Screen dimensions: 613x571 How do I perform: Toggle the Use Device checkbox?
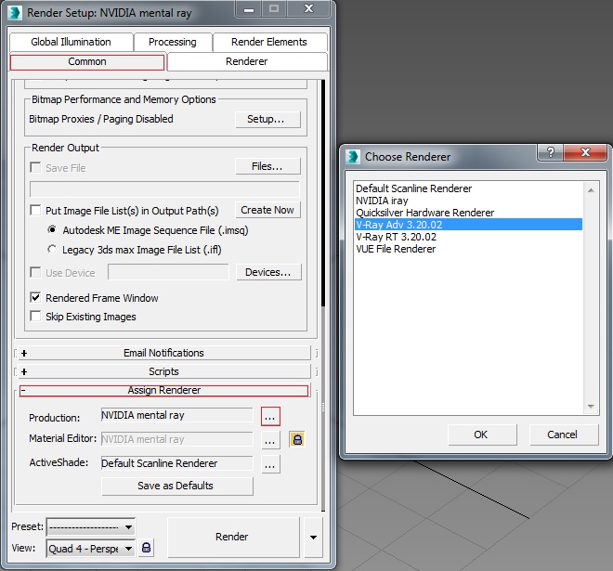(35, 272)
